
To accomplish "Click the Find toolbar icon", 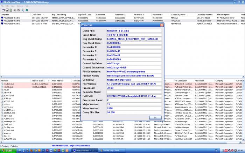I will coord(23,10).
